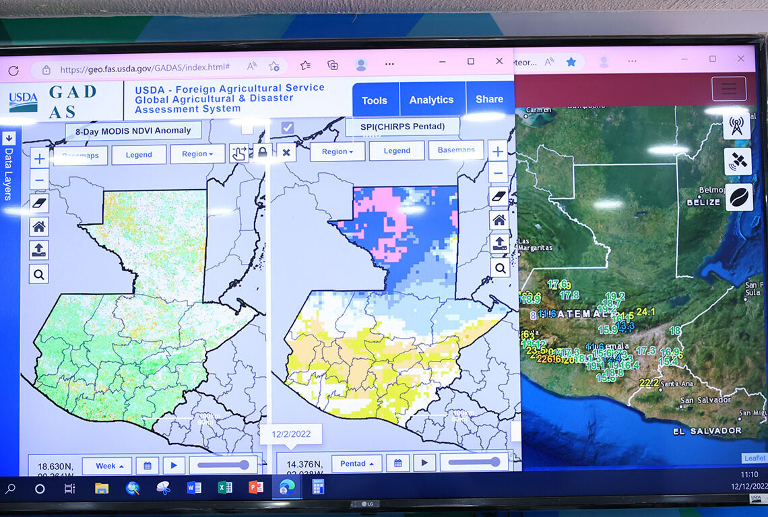
Task: Click the upload icon on left map
Action: tap(39, 250)
